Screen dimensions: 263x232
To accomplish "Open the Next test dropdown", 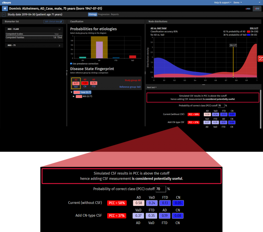I will point(151,87).
